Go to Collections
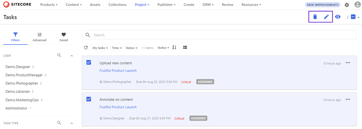 coord(117,5)
